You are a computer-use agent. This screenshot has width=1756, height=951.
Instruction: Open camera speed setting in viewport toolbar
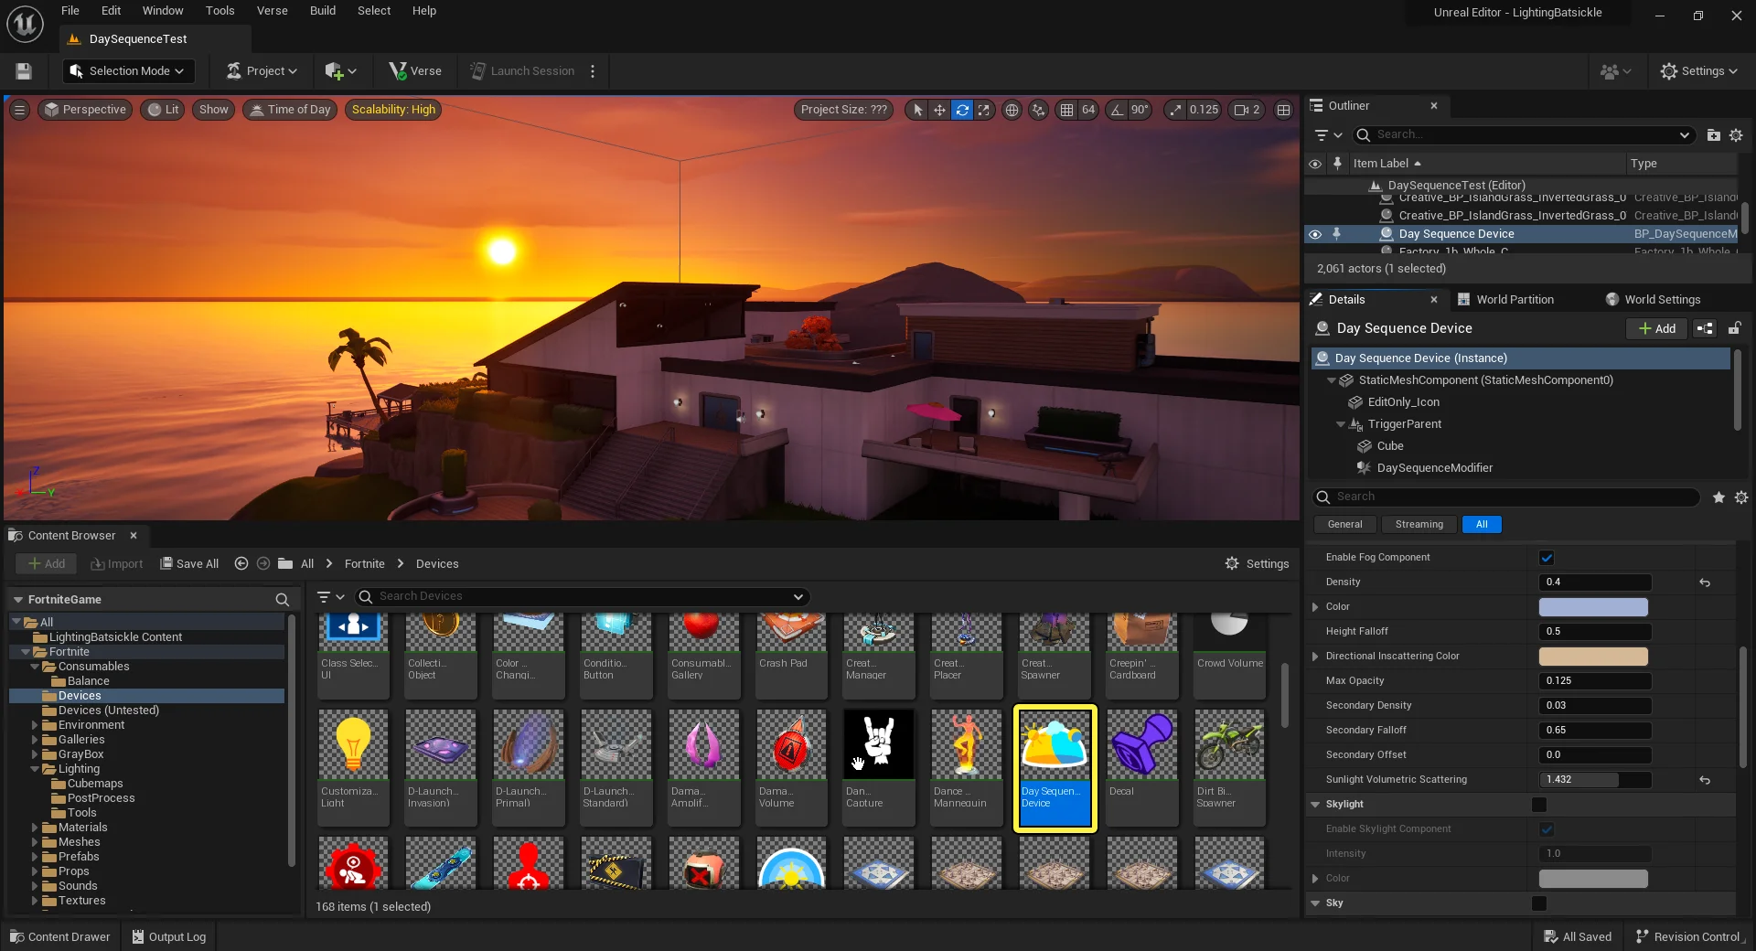1247,110
